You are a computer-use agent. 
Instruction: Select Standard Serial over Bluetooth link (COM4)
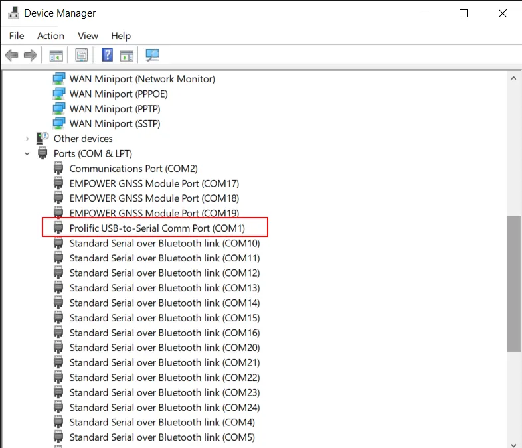[162, 422]
